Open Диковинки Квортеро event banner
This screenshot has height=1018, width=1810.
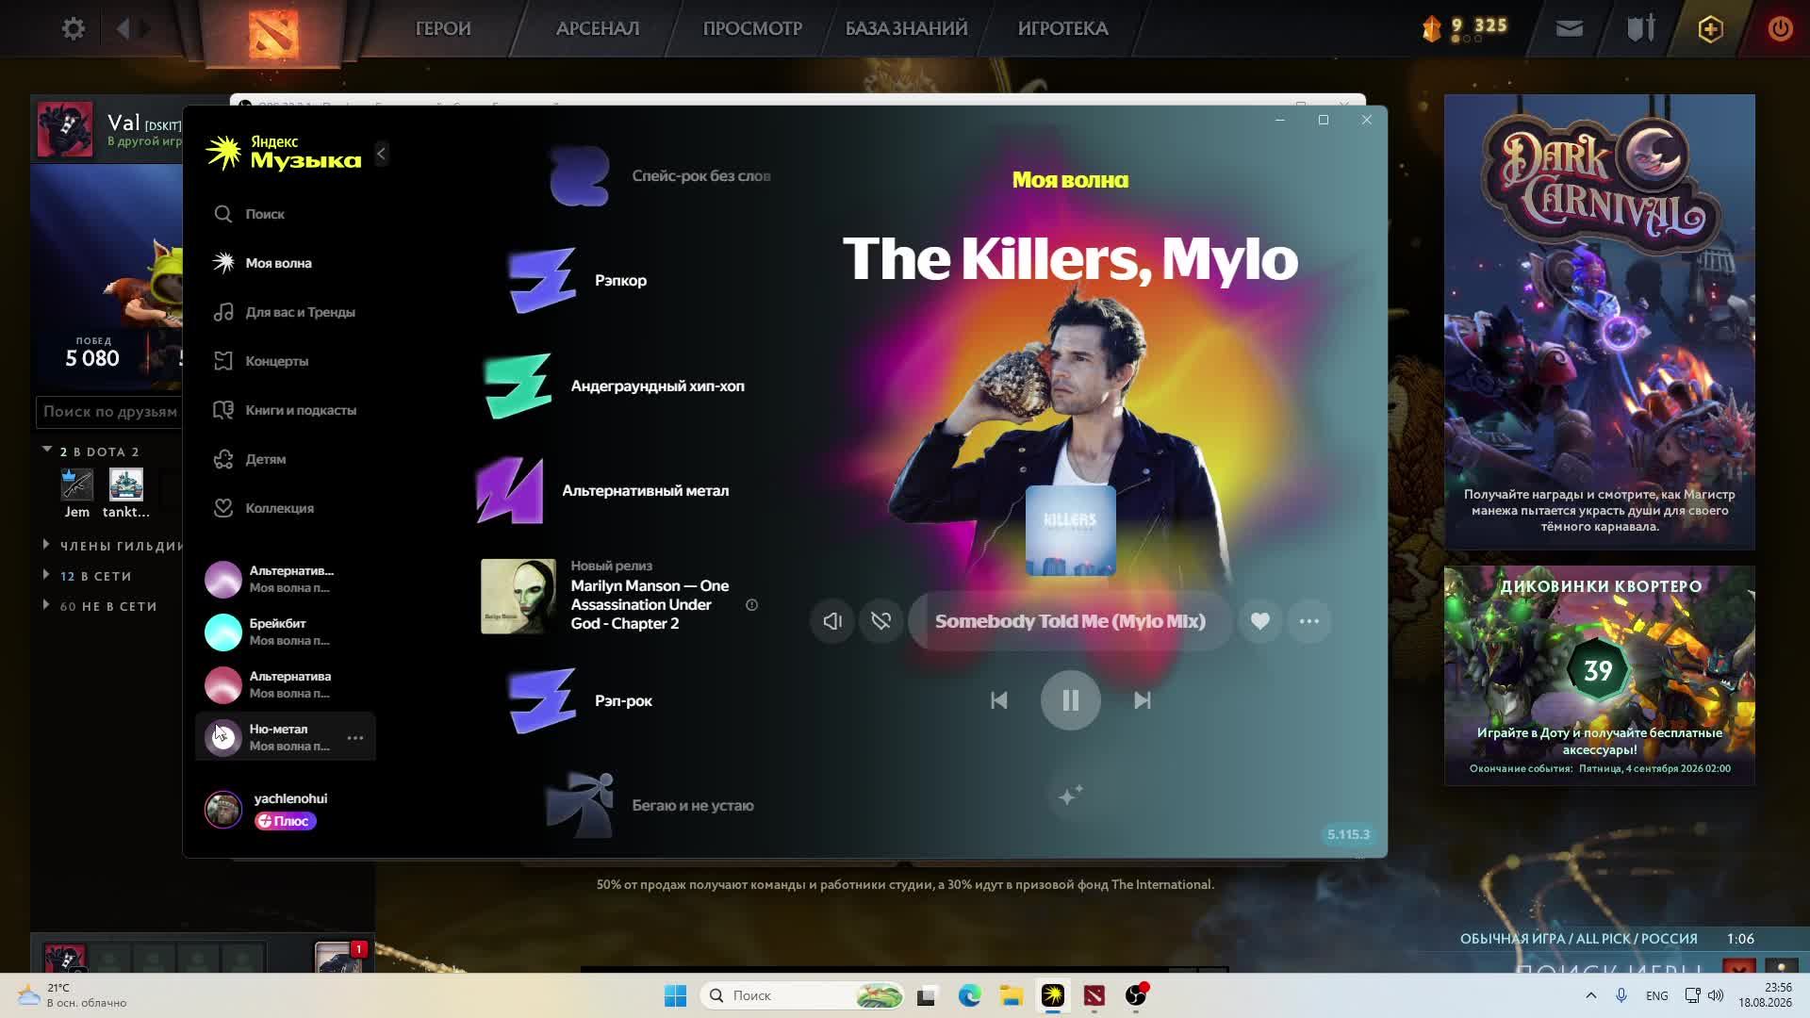click(1600, 675)
